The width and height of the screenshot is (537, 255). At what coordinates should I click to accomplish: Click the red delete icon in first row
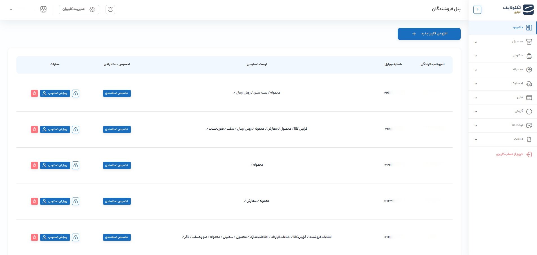[x=34, y=93]
